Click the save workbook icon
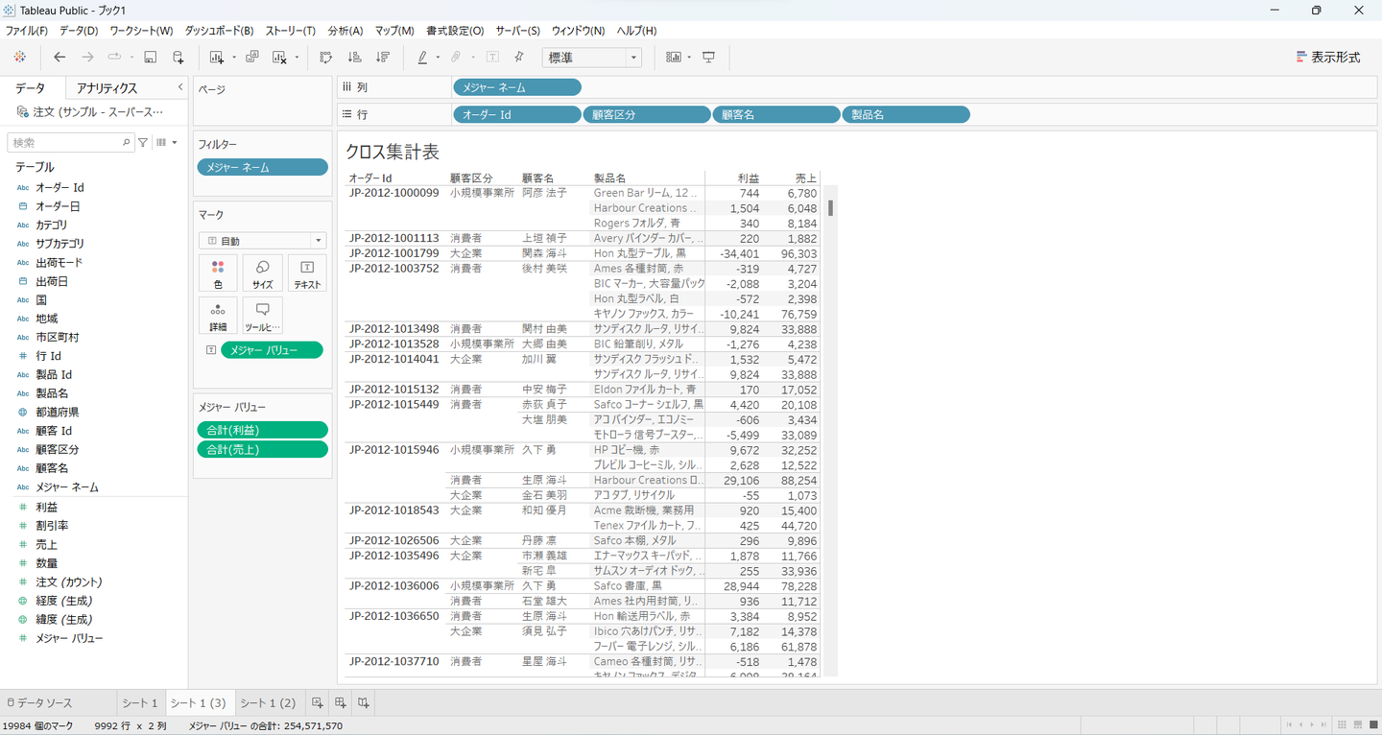The width and height of the screenshot is (1382, 735). coord(151,58)
